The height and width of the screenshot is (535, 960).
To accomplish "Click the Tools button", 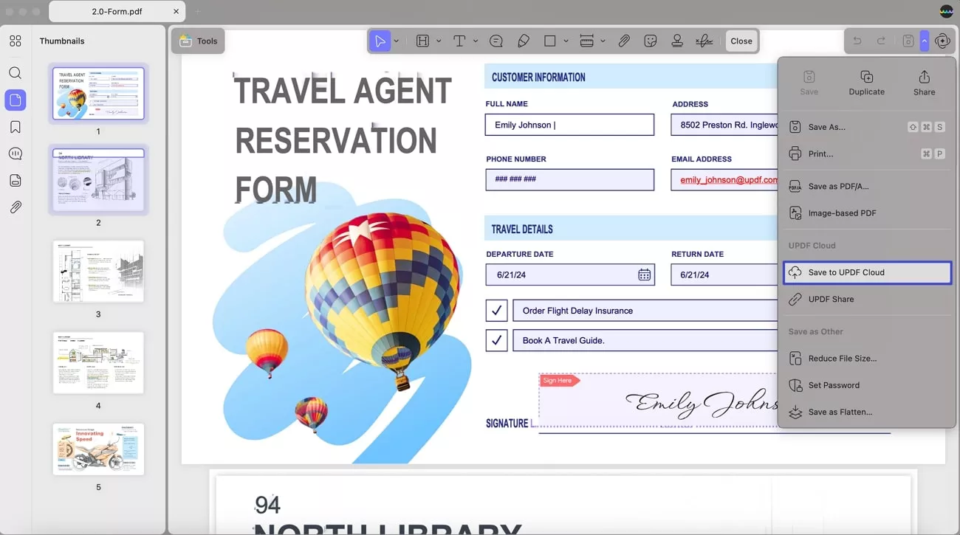I will click(x=198, y=41).
